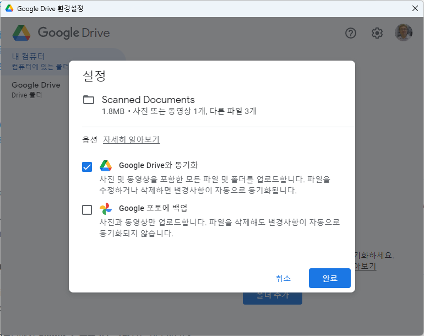
Task: Click the Google Drive icon in the title bar
Action: click(x=9, y=9)
